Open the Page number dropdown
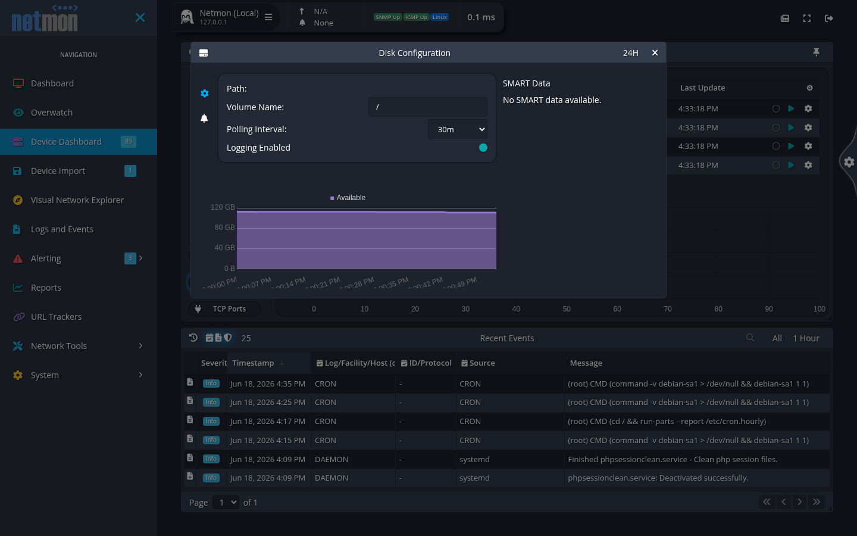 [226, 503]
